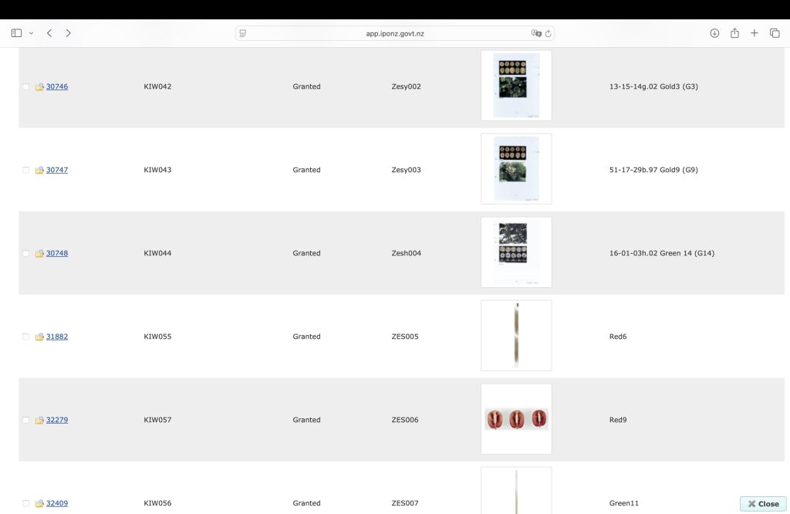Select reference text KIW044
This screenshot has height=514, width=790.
coord(157,253)
